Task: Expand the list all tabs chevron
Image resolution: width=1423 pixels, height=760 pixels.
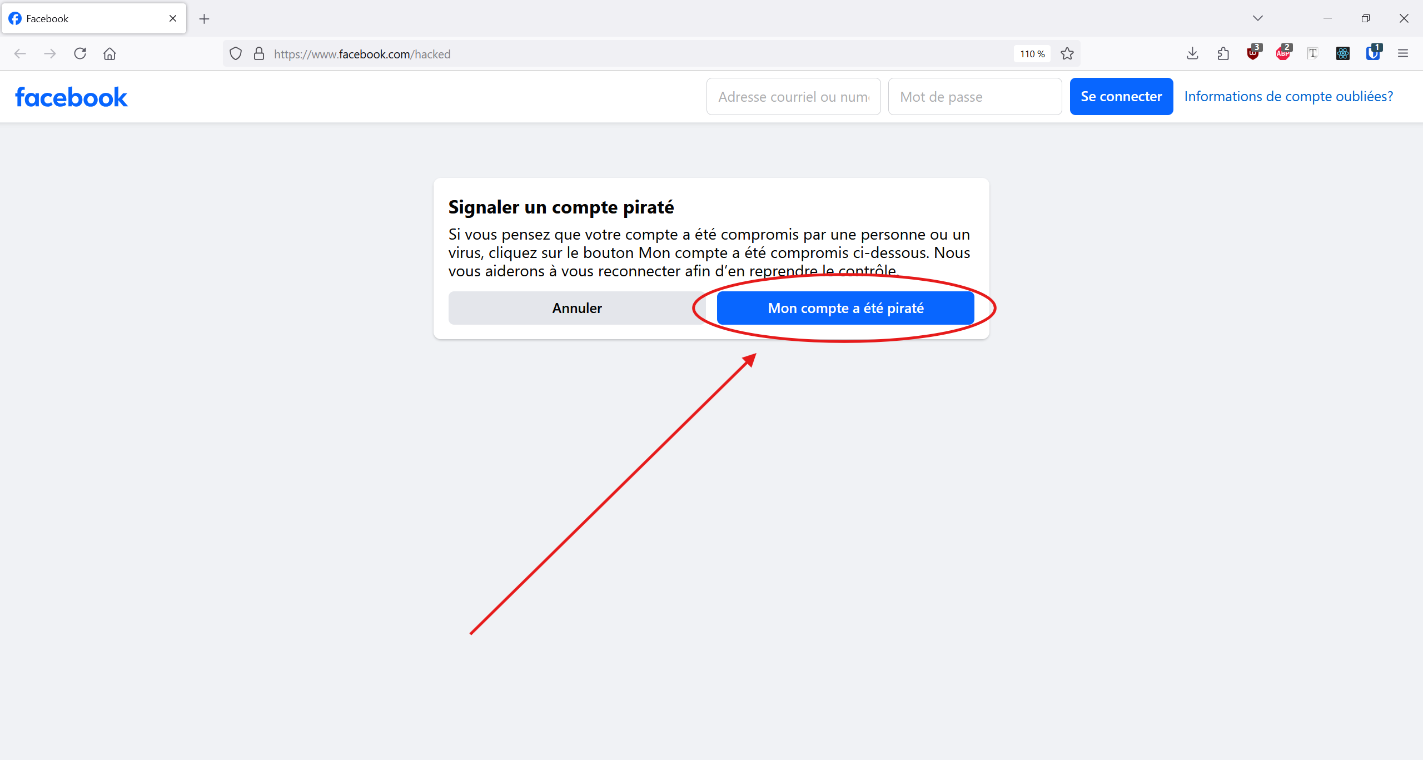Action: coord(1258,18)
